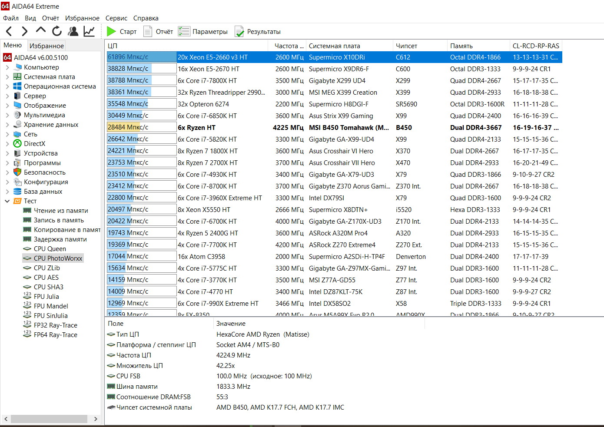Select the CPU Queen test icon
604x427 pixels.
click(x=27, y=249)
